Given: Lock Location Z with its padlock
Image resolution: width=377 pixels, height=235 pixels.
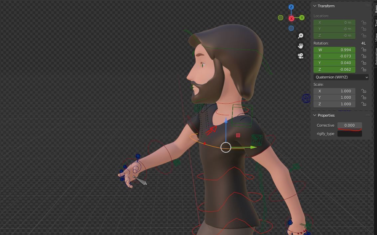Looking at the screenshot, I should (364, 36).
